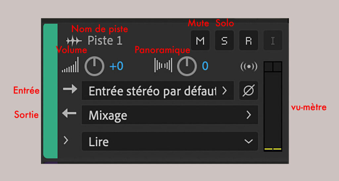Toggle the phase invert icon
The image size is (339, 181).
point(249,90)
